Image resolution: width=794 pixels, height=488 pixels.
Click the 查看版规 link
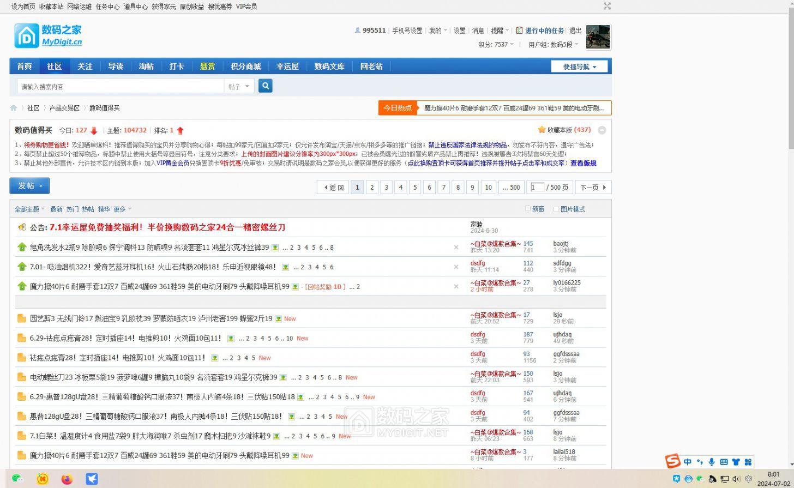583,163
